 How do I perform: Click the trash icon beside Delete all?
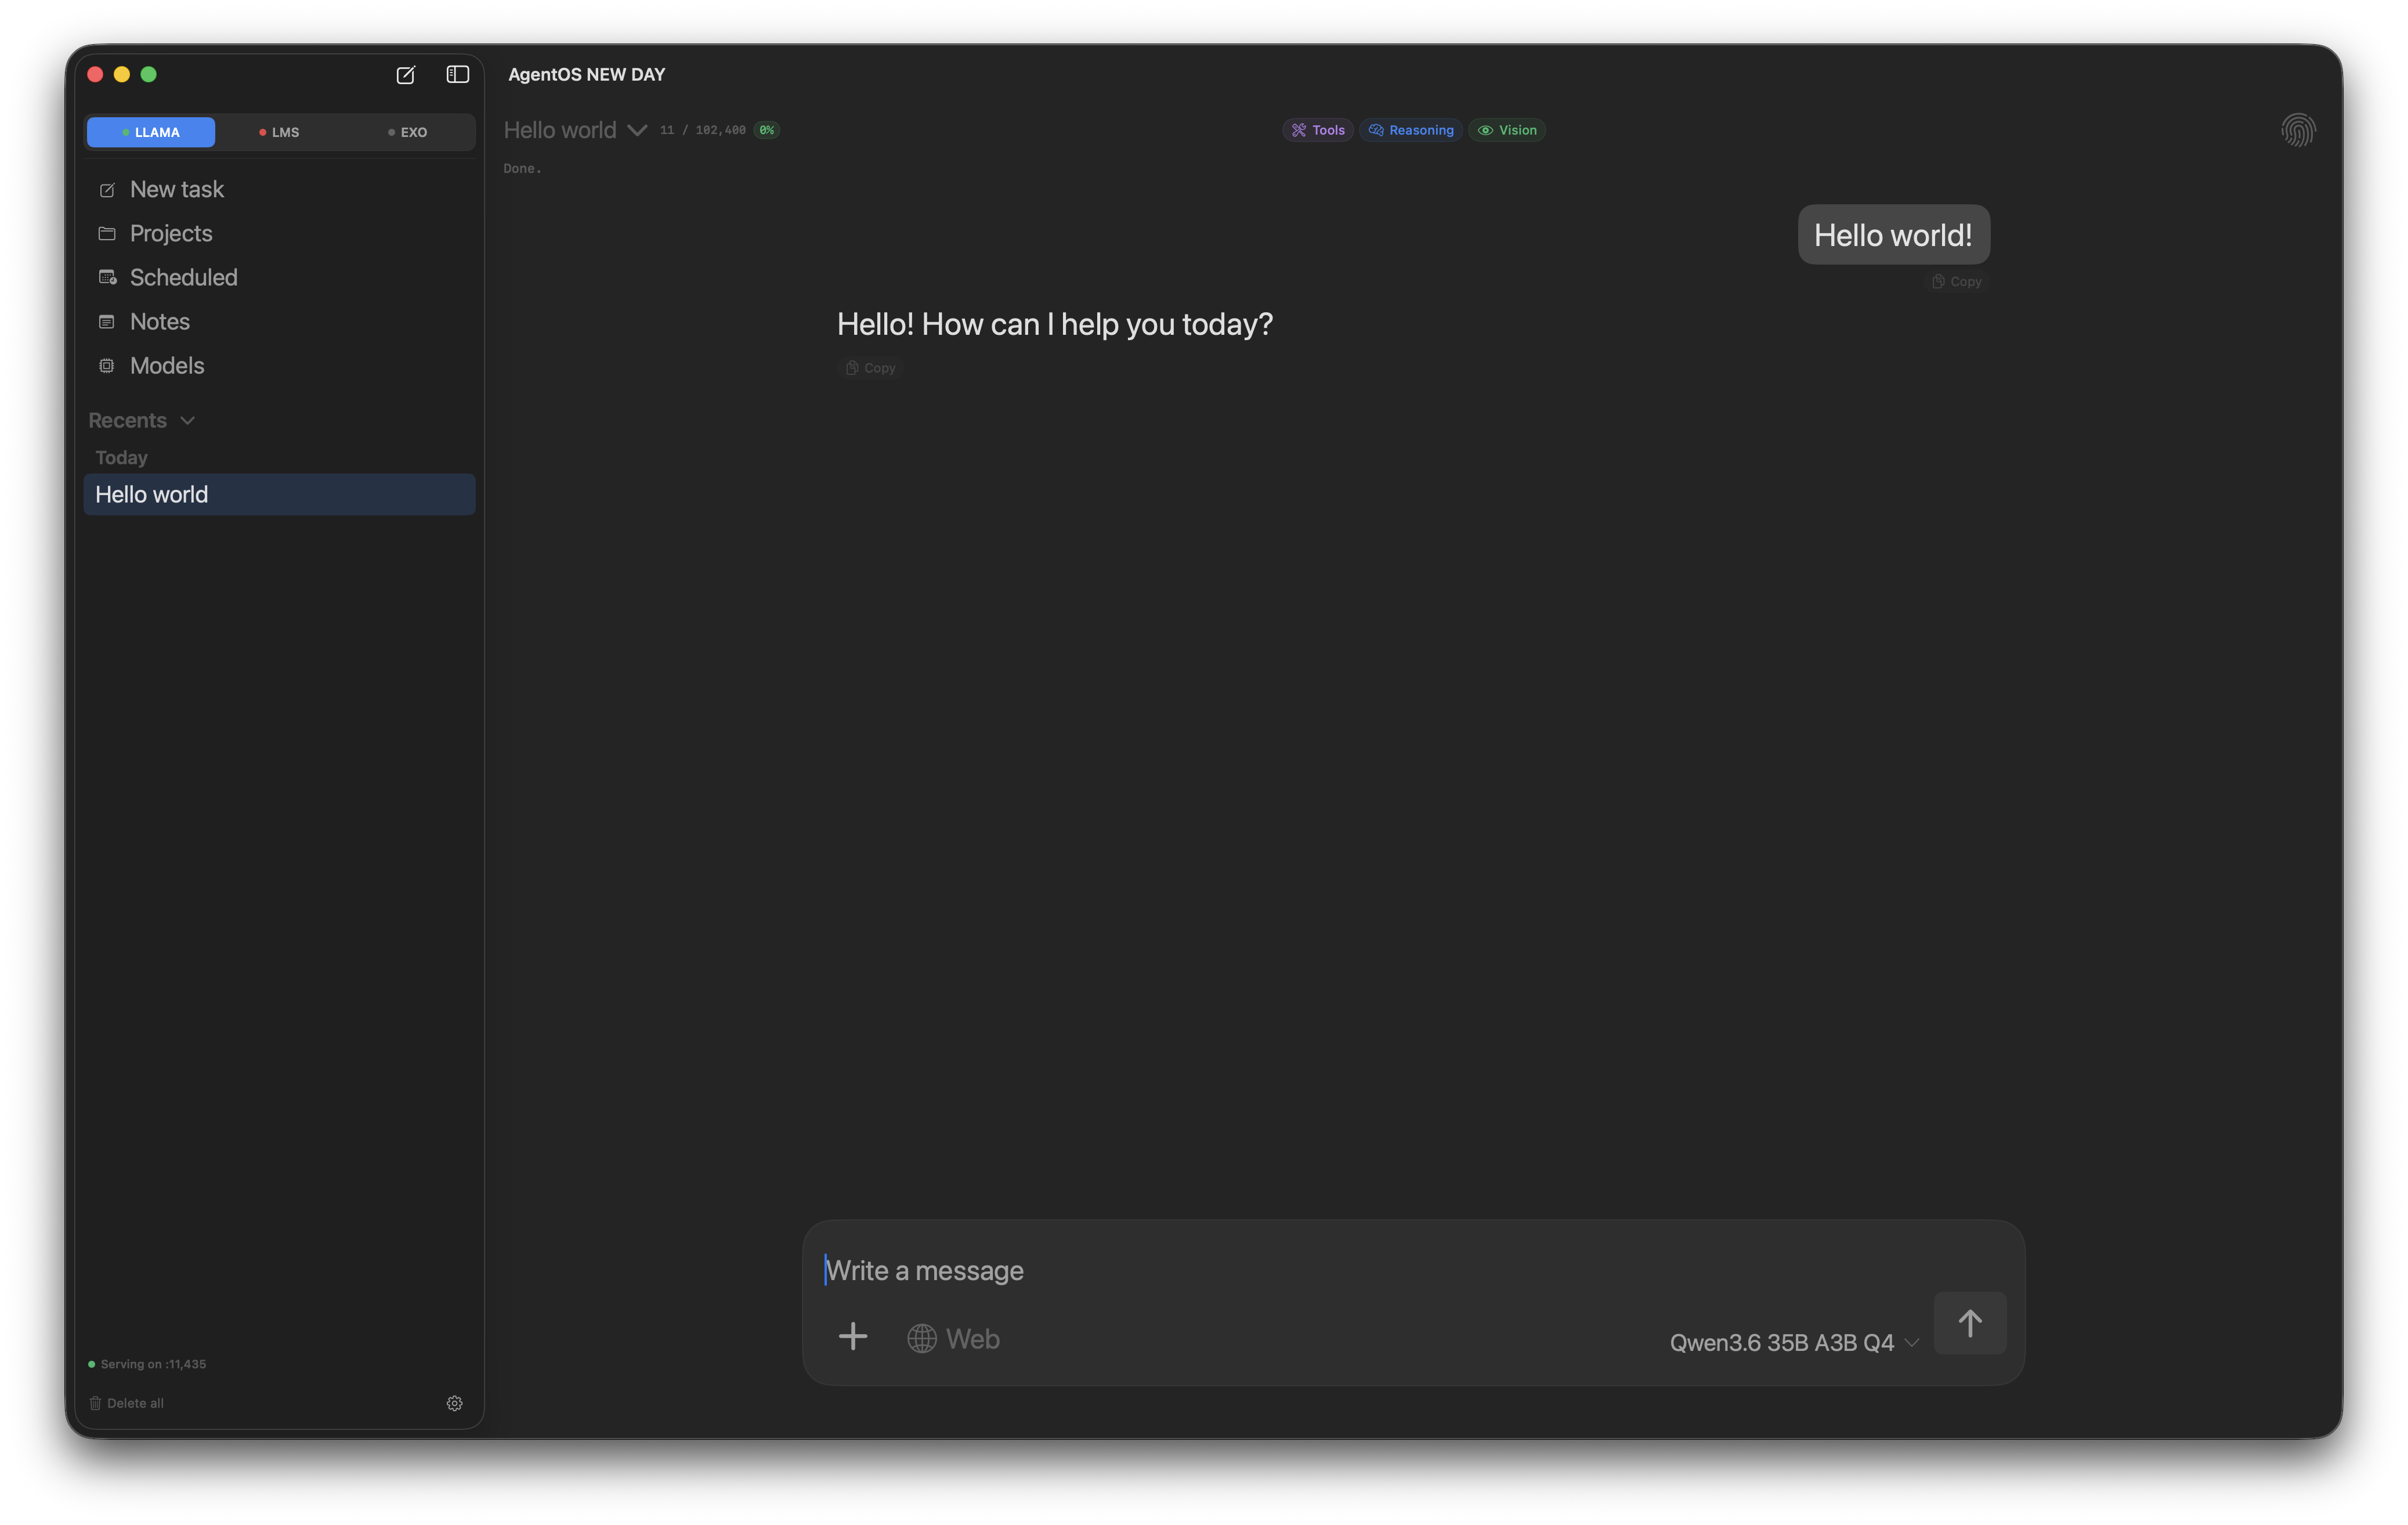(95, 1403)
